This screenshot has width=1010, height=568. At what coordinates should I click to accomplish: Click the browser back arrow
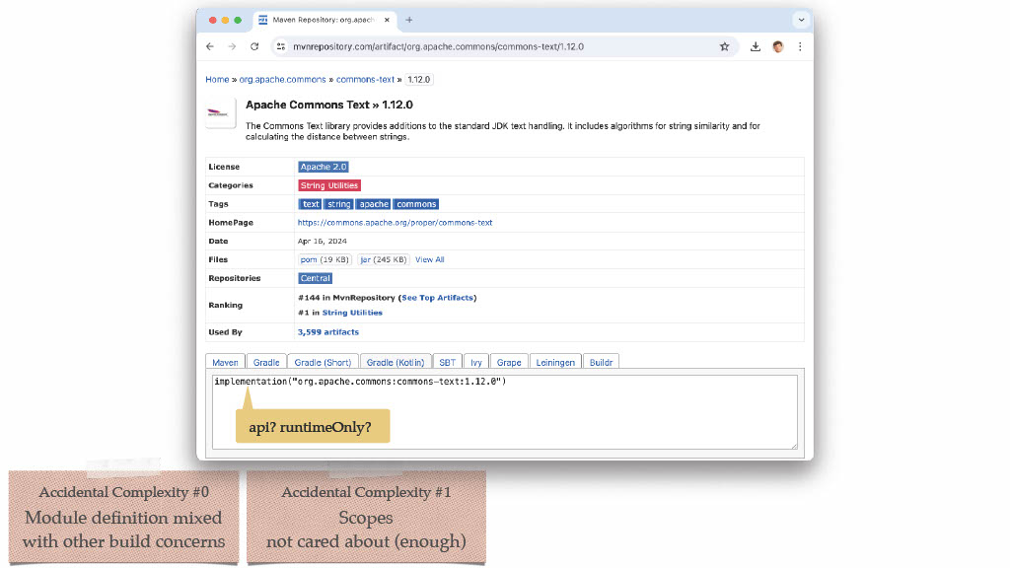pyautogui.click(x=210, y=46)
